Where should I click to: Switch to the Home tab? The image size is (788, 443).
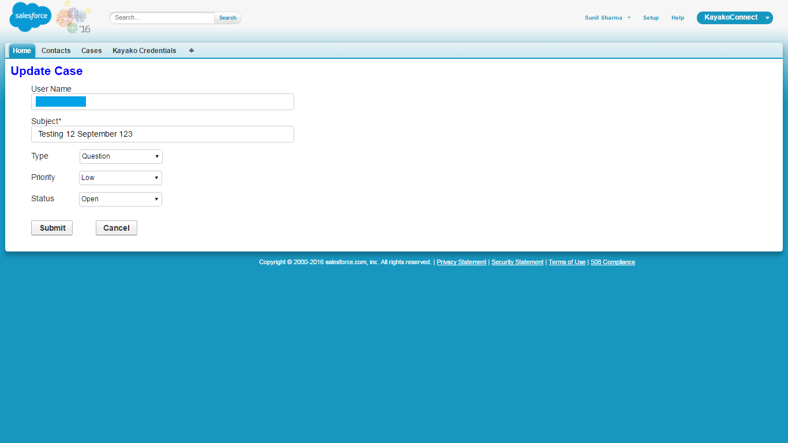[22, 51]
